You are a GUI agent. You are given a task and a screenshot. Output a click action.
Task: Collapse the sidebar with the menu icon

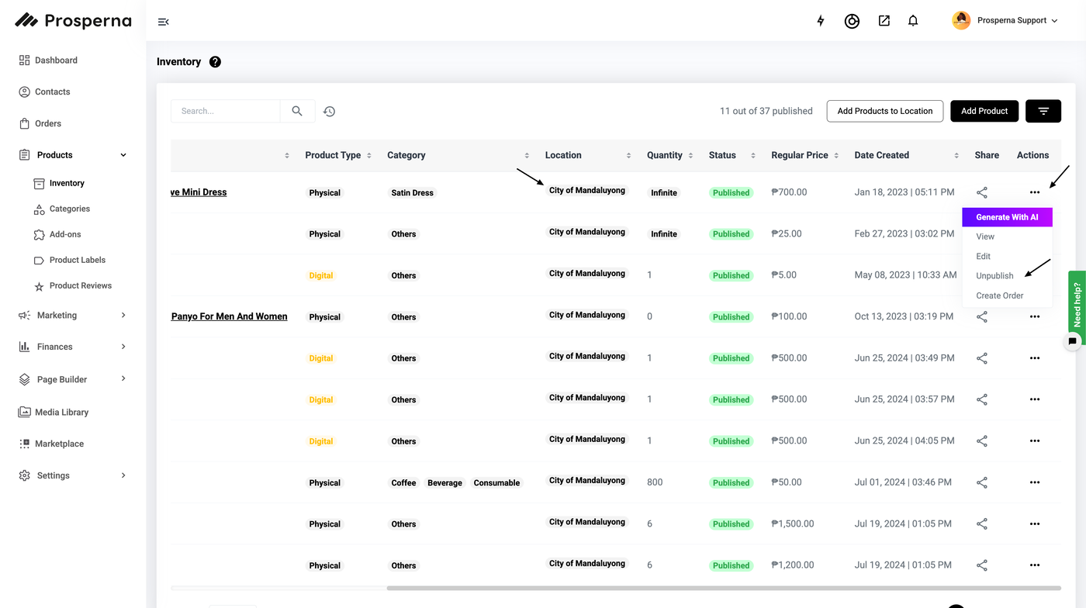[163, 22]
